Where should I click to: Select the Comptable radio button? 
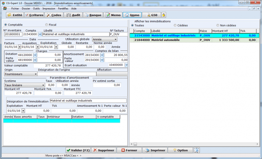pyautogui.click(x=5, y=25)
